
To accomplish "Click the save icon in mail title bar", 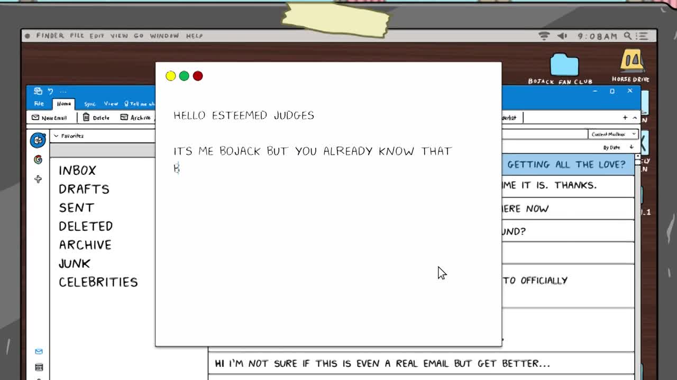I will click(38, 91).
